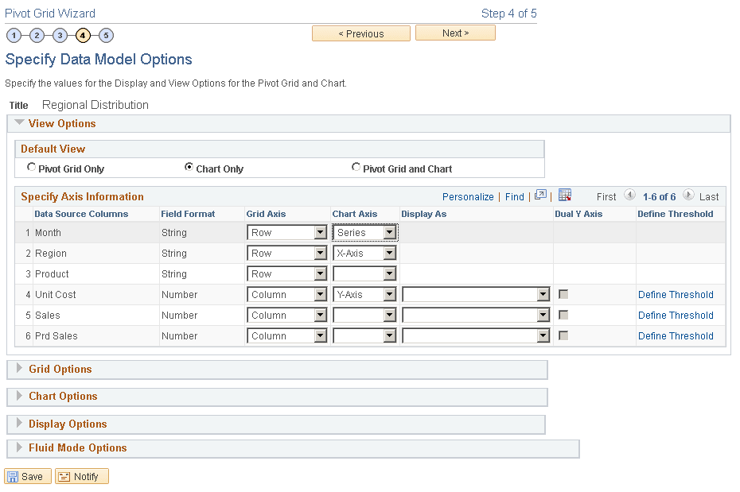Screen dimensions: 740x492
Task: Click the Personalize link above the grid
Action: [468, 196]
